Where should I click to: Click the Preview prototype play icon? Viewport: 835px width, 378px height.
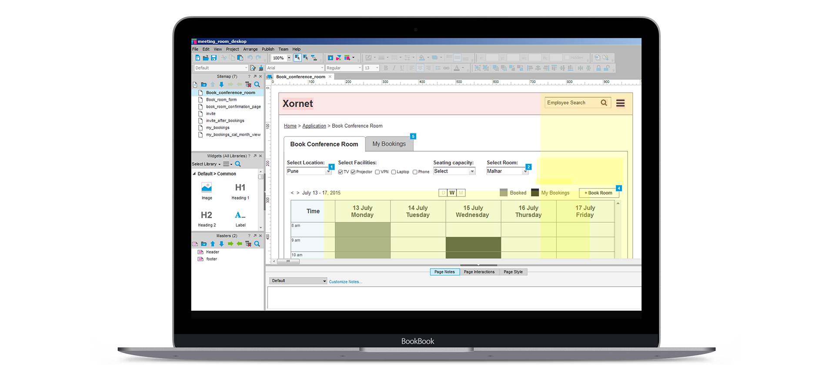(331, 58)
